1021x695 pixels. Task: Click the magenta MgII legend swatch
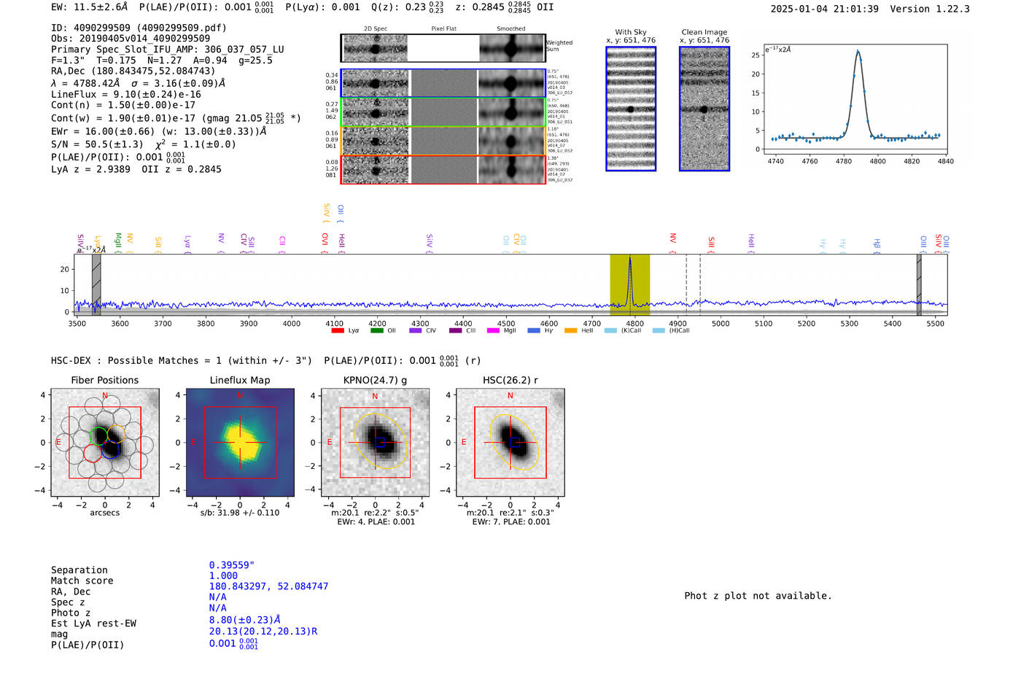[494, 330]
